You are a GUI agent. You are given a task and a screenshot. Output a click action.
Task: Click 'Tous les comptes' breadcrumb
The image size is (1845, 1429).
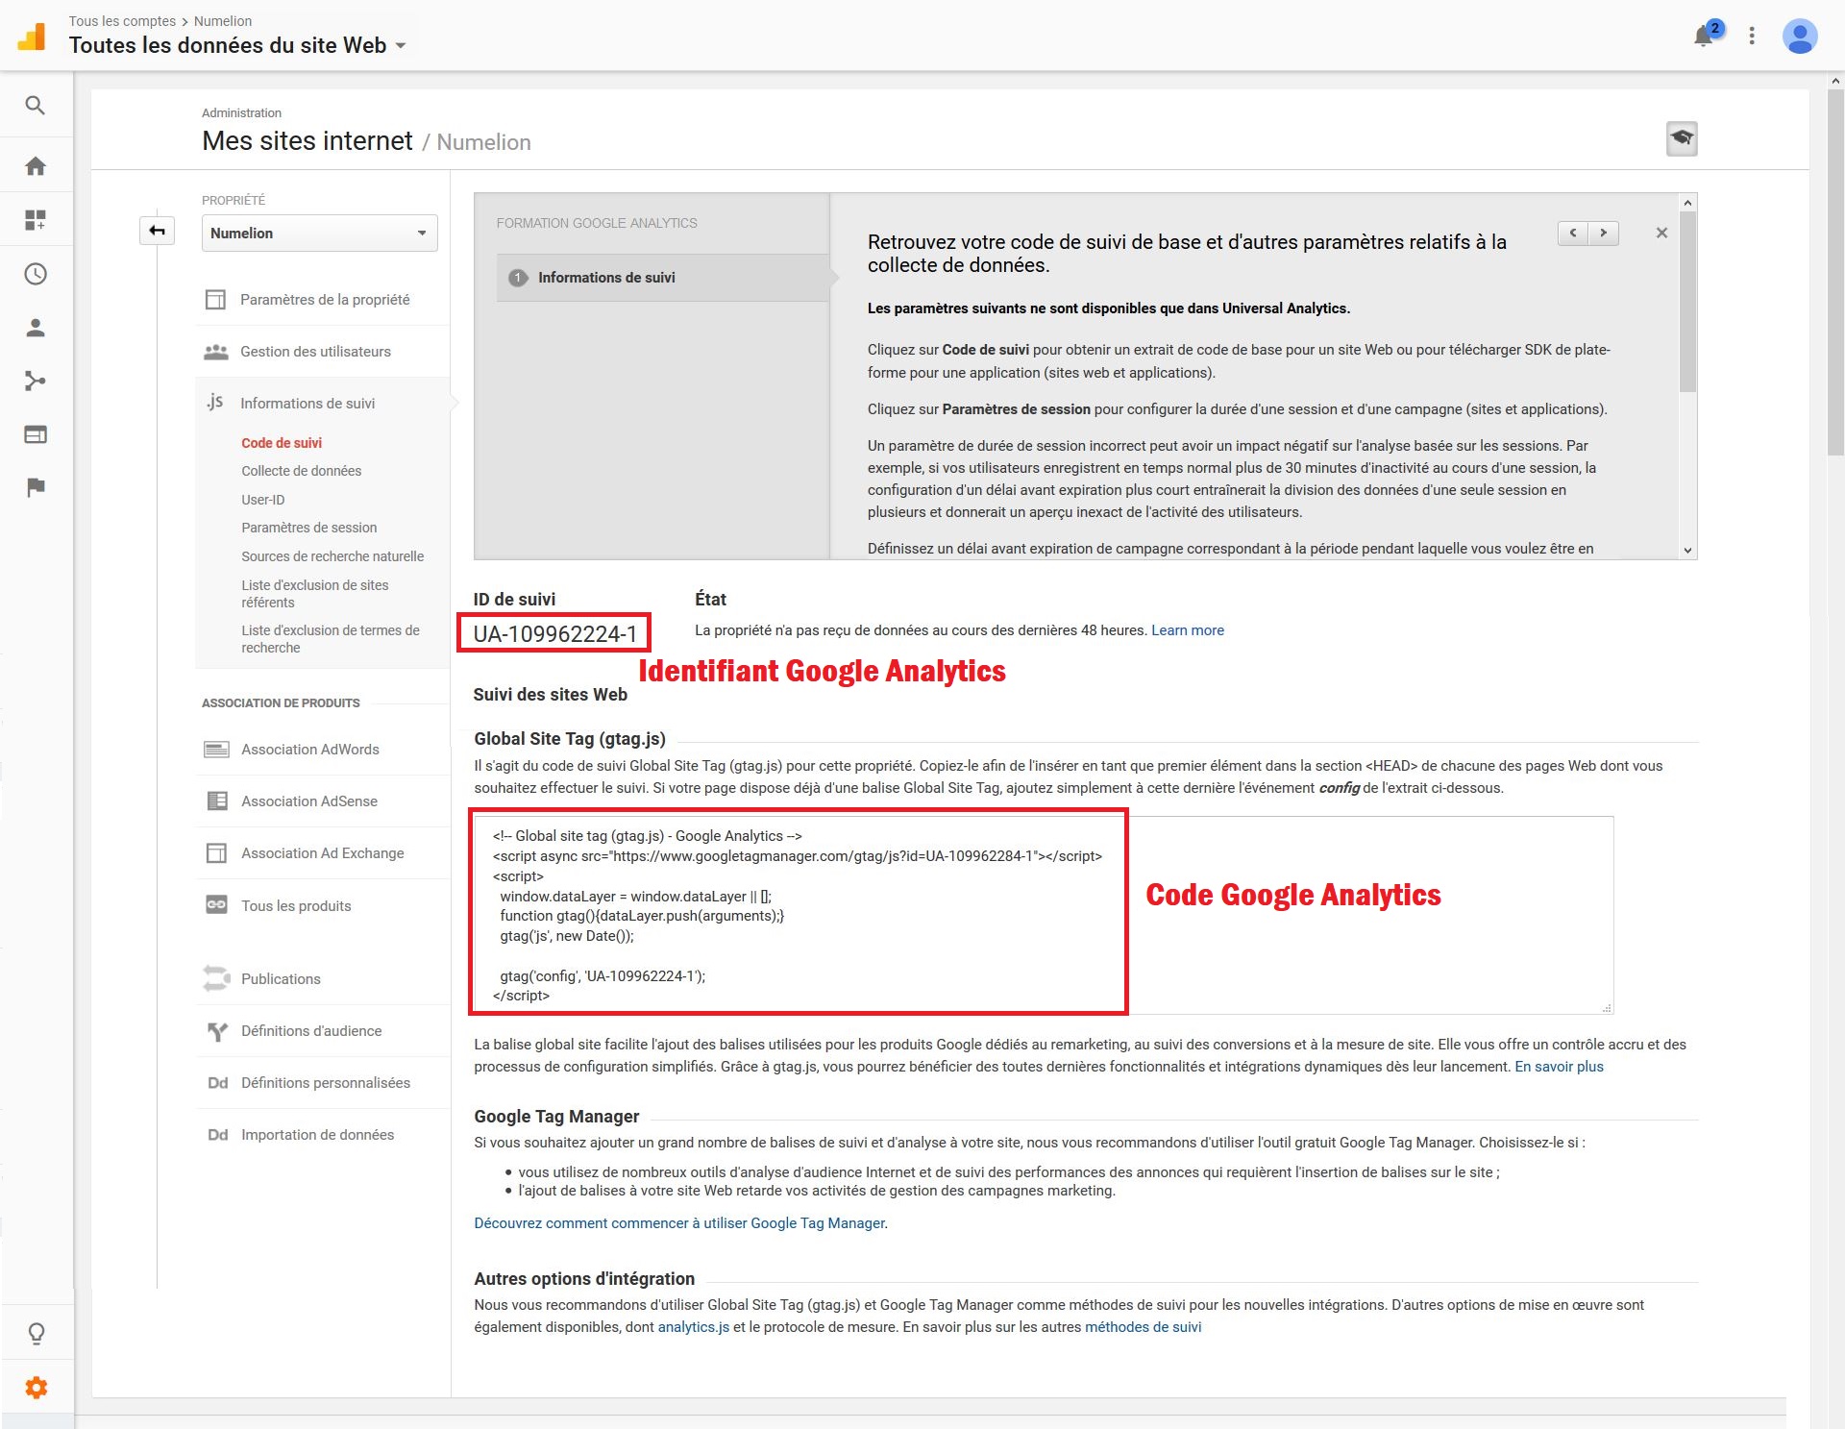tap(122, 21)
